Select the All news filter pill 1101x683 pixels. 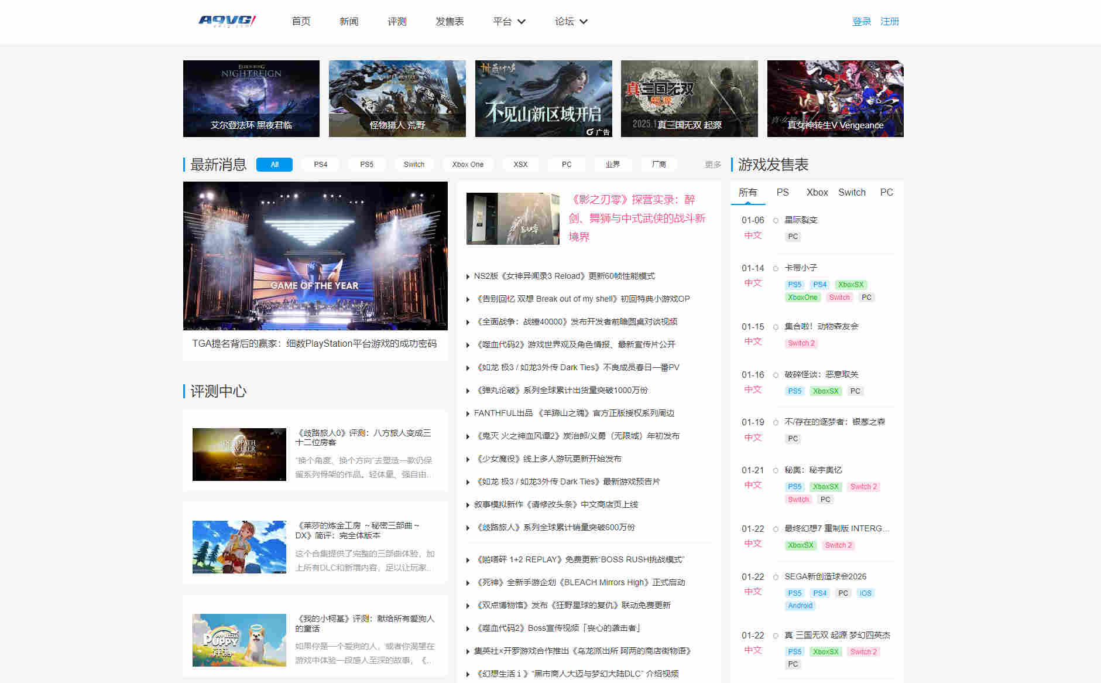click(274, 165)
